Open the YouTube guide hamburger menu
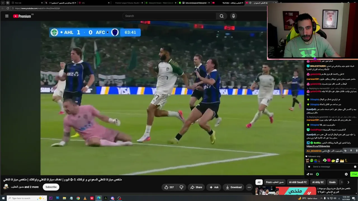358x201 pixels. (x=7, y=16)
